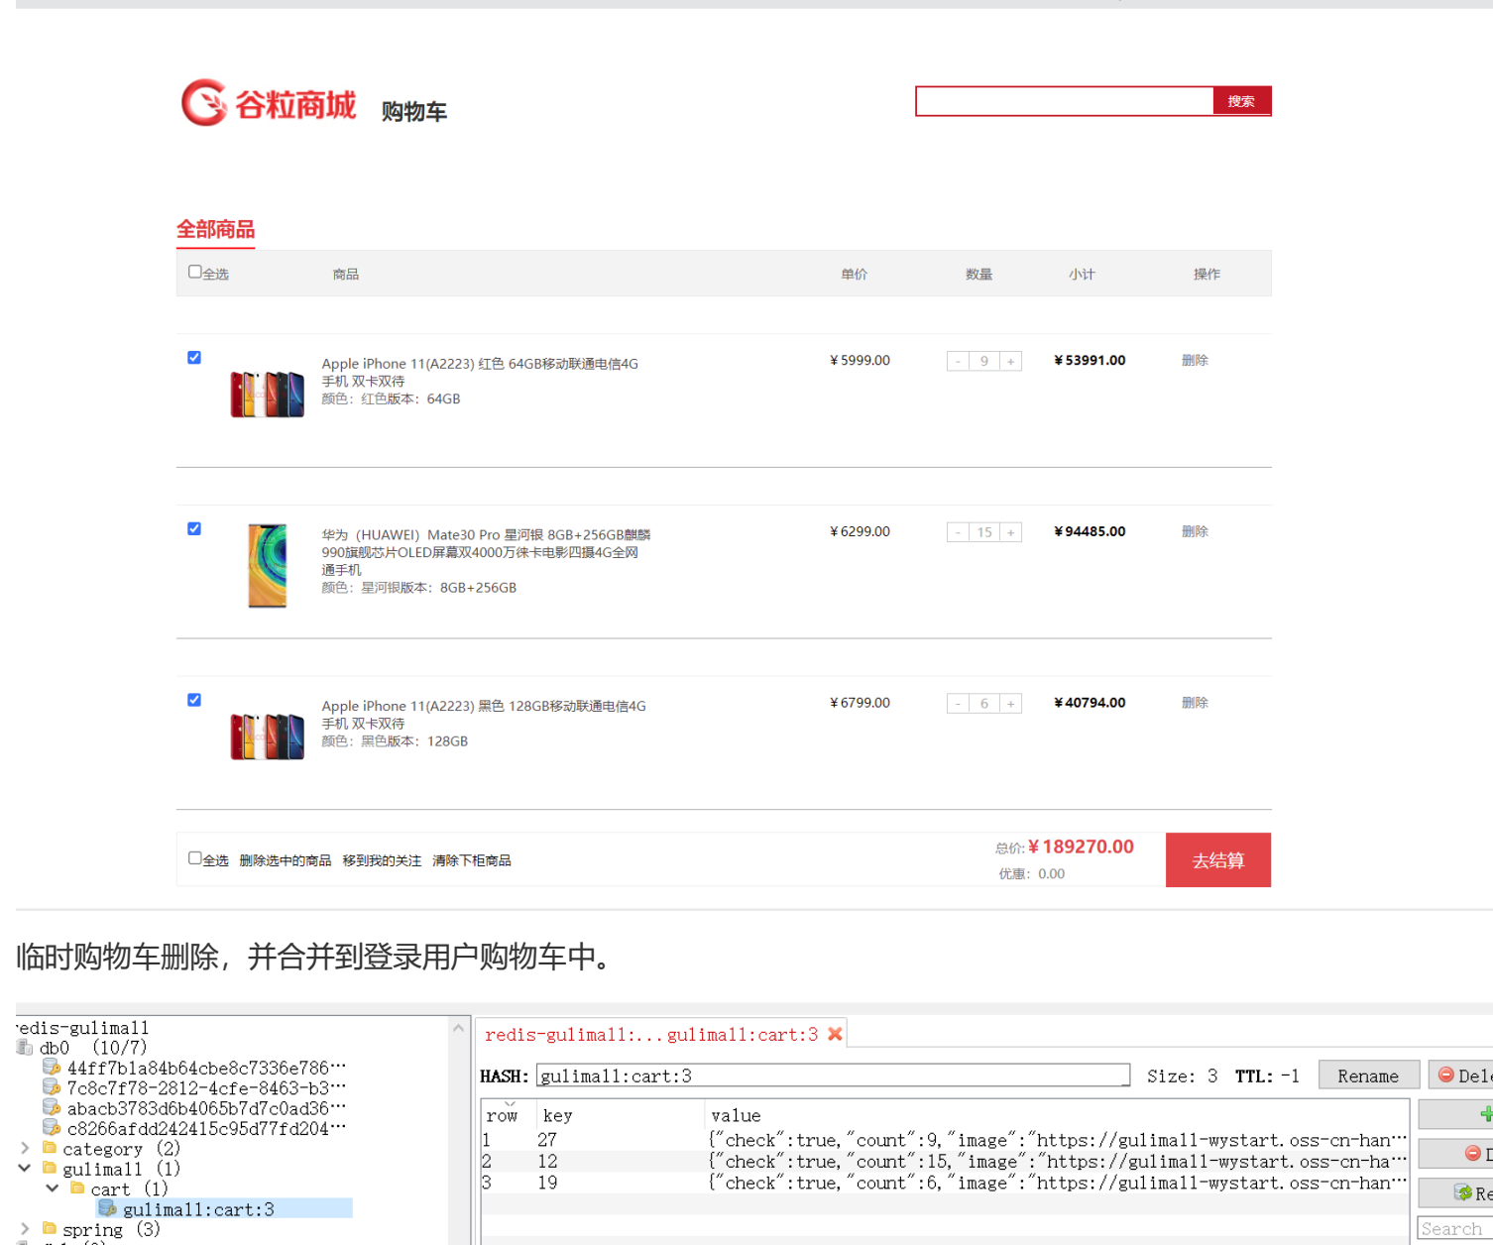Viewport: 1493px width, 1246px height.
Task: Click the hash table Search field
Action: 1455,1228
